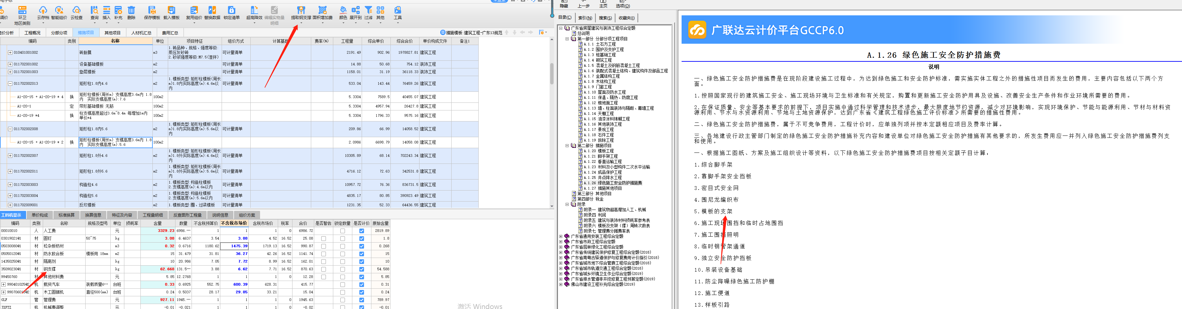Click help window 隐藏 hide button
This screenshot has width=1182, height=309.
coord(564,4)
